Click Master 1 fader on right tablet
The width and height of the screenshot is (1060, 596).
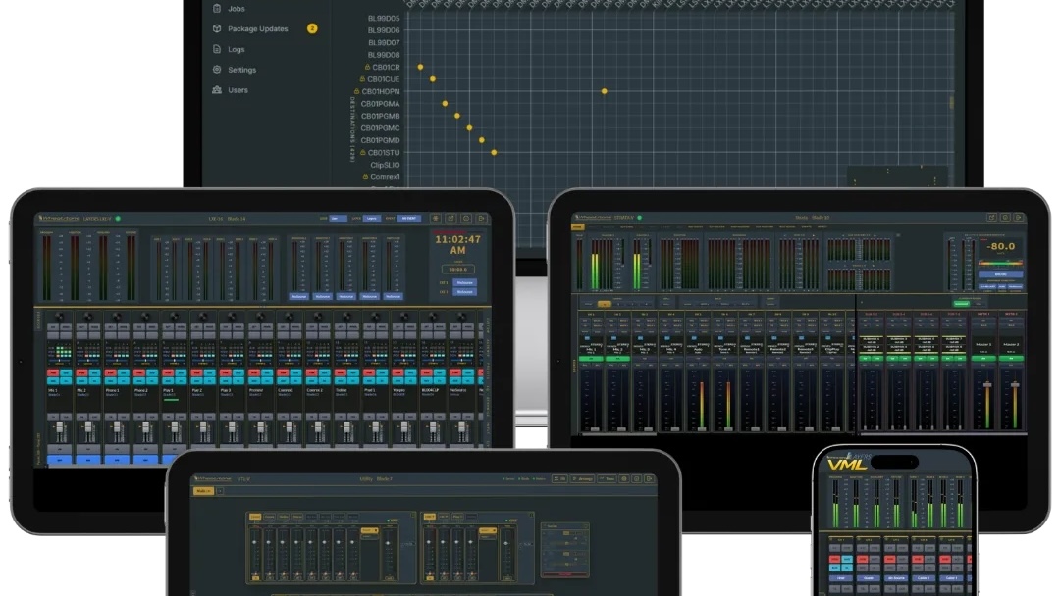point(987,384)
